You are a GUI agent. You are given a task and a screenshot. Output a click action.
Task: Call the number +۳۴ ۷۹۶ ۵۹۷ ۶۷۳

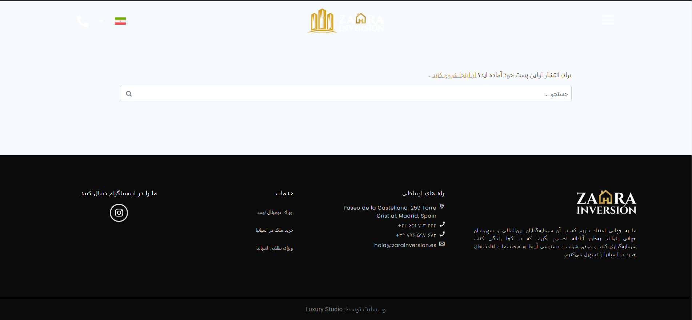(x=416, y=235)
